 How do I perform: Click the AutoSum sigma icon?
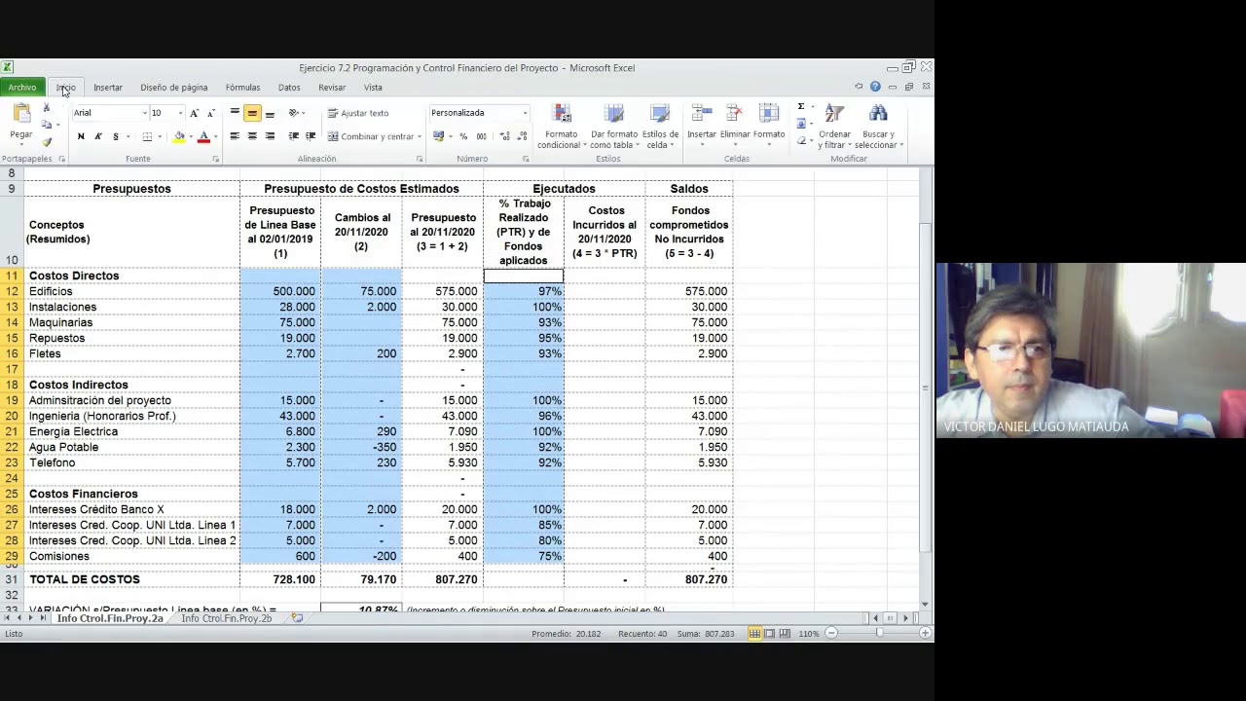[x=800, y=107]
